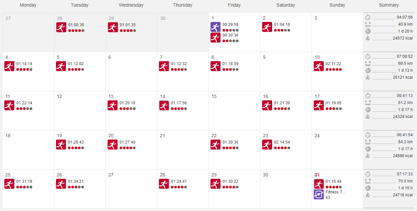Click the 70.0 km weekly distance value

(406, 181)
